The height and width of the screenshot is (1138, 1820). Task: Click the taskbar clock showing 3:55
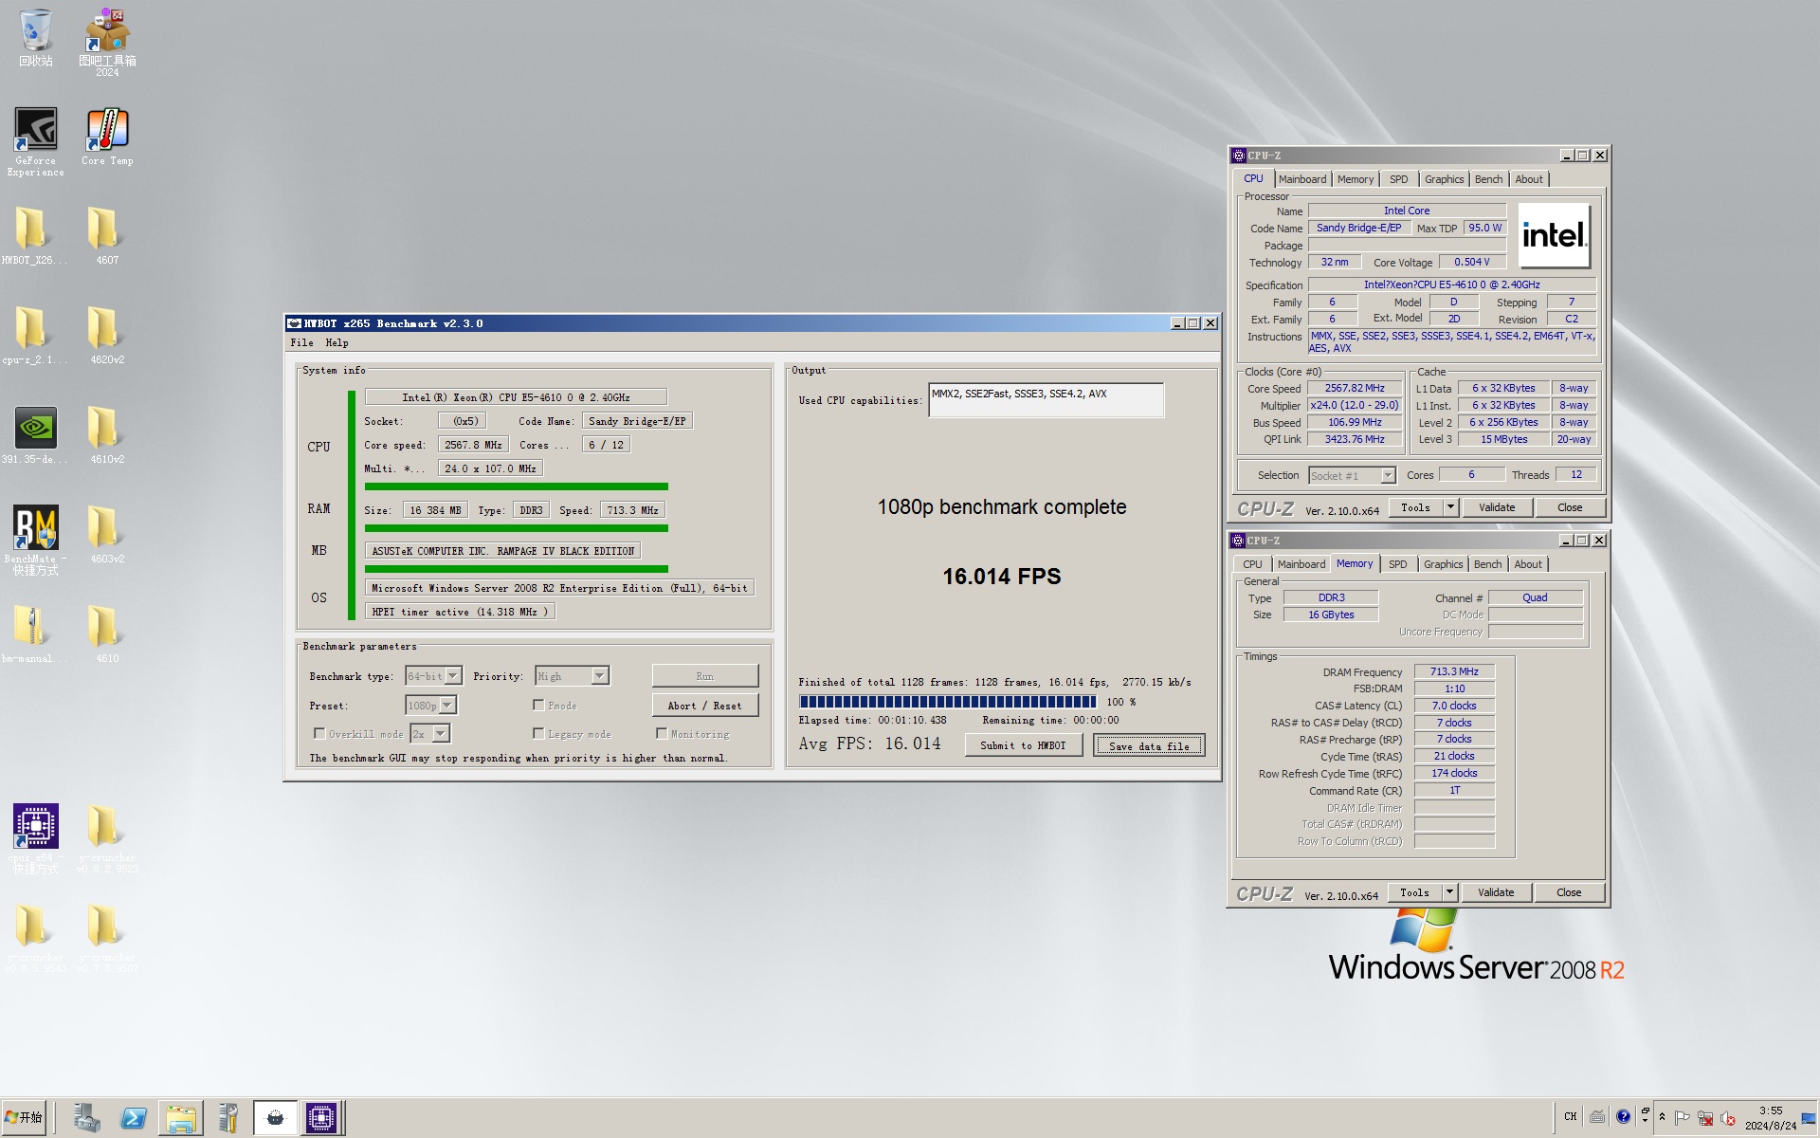1770,1117
